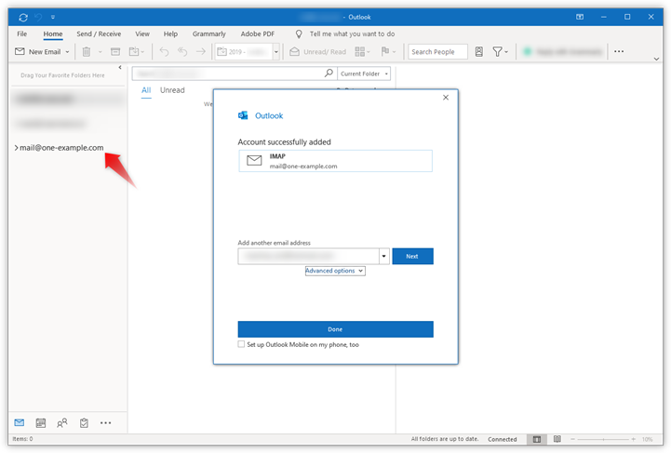Switch to Tasks view icon

tap(84, 423)
